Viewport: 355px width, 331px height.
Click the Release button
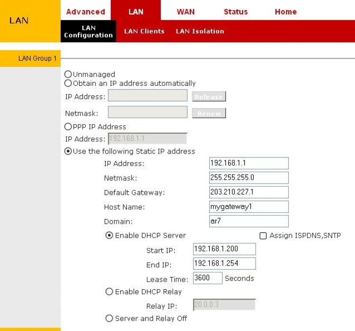[x=209, y=97]
